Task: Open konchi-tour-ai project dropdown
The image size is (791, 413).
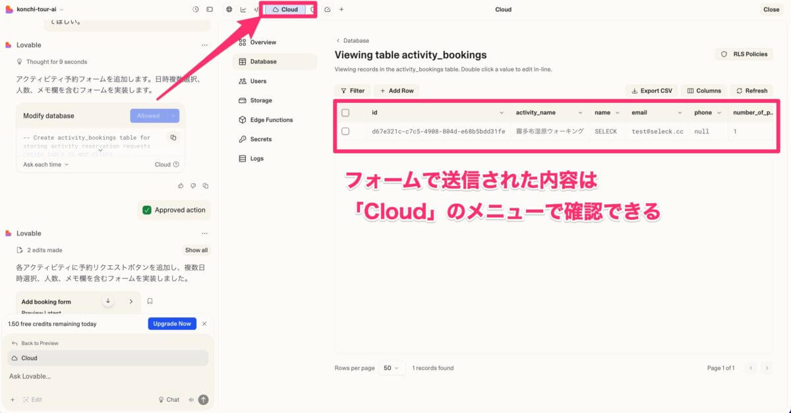Action: 40,9
